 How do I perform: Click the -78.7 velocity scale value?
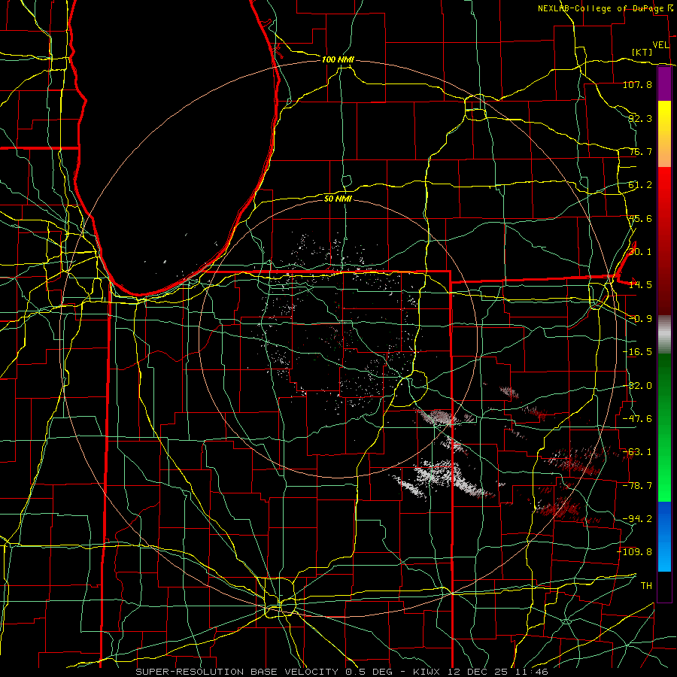tap(637, 486)
